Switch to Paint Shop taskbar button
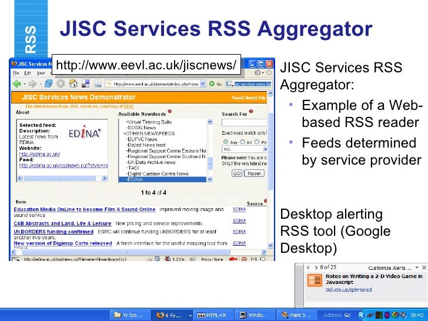 [296, 315]
